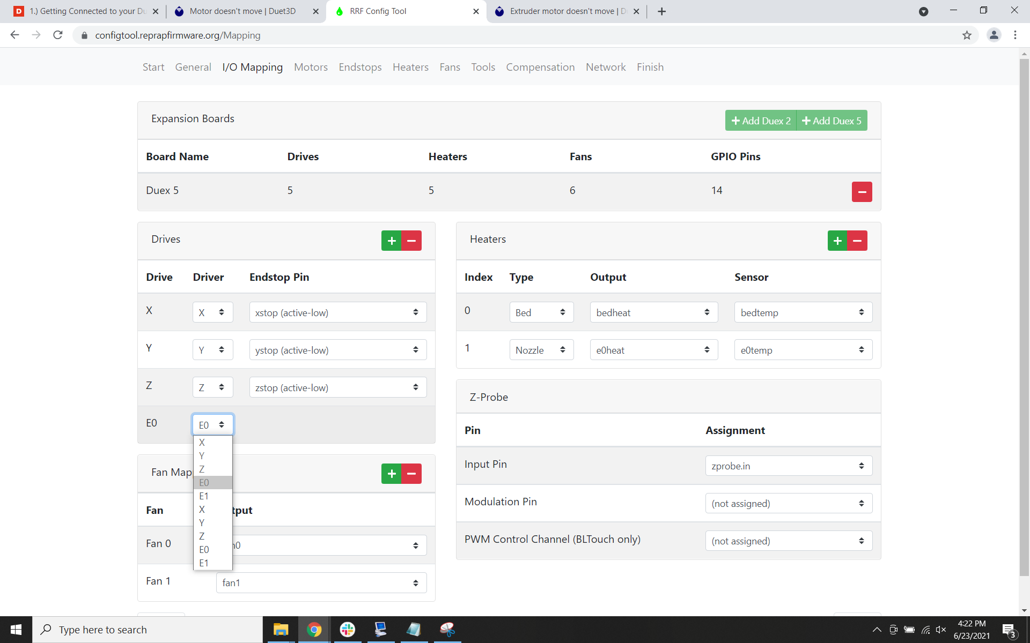Select E0 from the driver options list
Screen dimensions: 1030x643
click(x=212, y=482)
